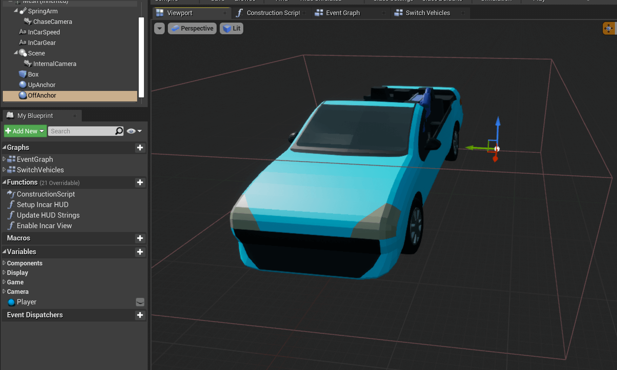Add a new event dispatcher

140,315
